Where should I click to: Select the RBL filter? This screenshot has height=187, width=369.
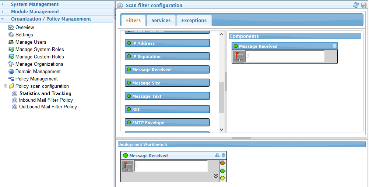click(167, 109)
